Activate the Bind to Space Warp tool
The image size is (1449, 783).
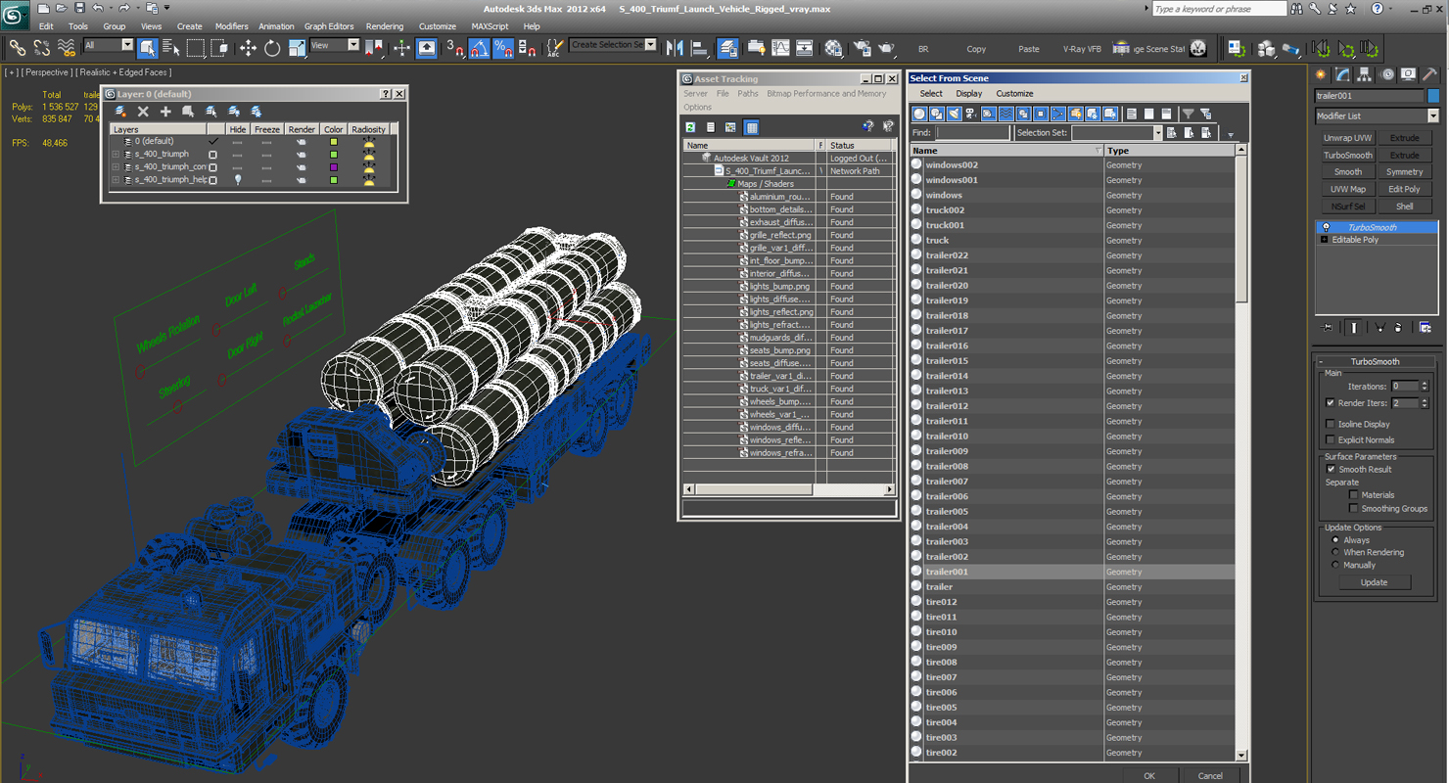tap(67, 48)
